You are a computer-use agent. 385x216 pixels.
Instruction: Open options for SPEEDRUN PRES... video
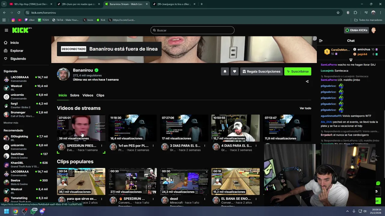pos(102,146)
